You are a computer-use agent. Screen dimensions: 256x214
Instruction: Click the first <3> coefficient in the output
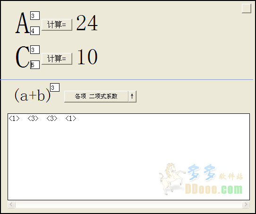click(33, 119)
